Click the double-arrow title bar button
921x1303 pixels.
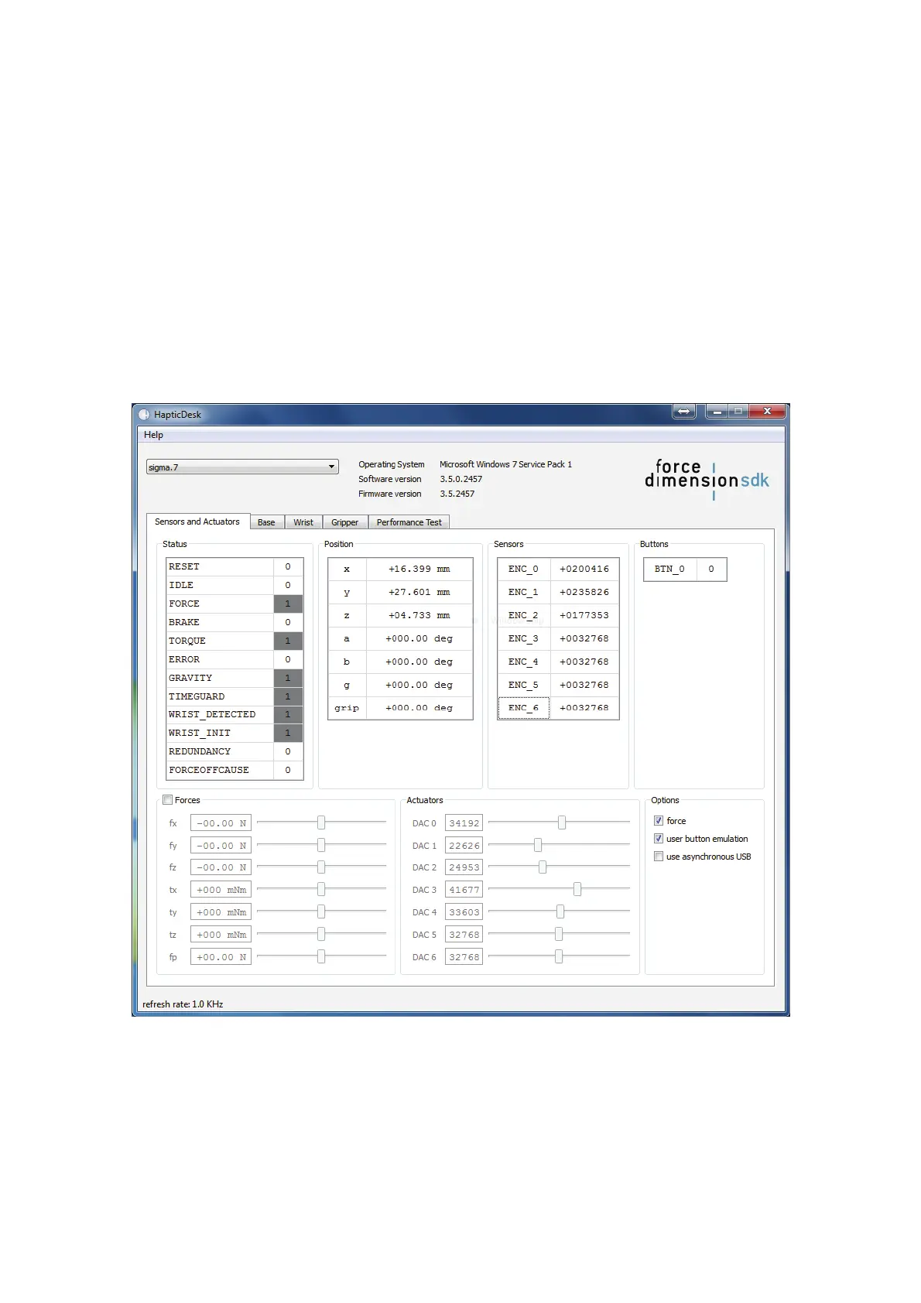[x=684, y=412]
